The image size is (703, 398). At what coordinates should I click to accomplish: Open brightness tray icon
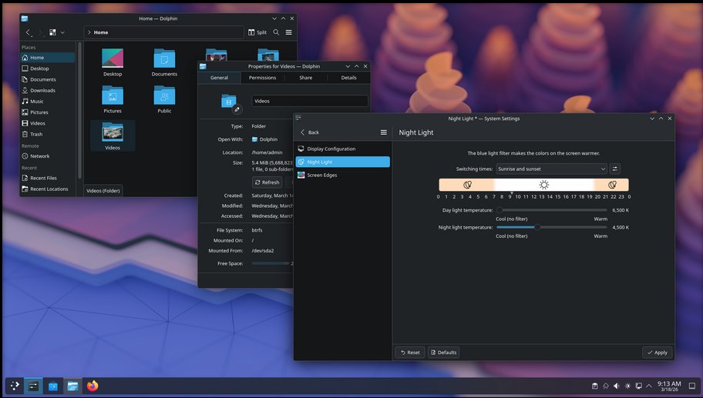[627, 386]
